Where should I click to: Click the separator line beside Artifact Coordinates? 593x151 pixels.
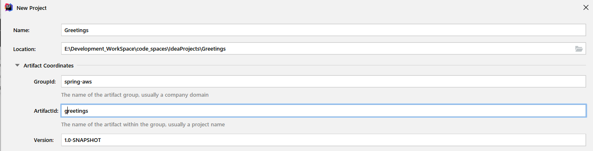[x=331, y=65]
